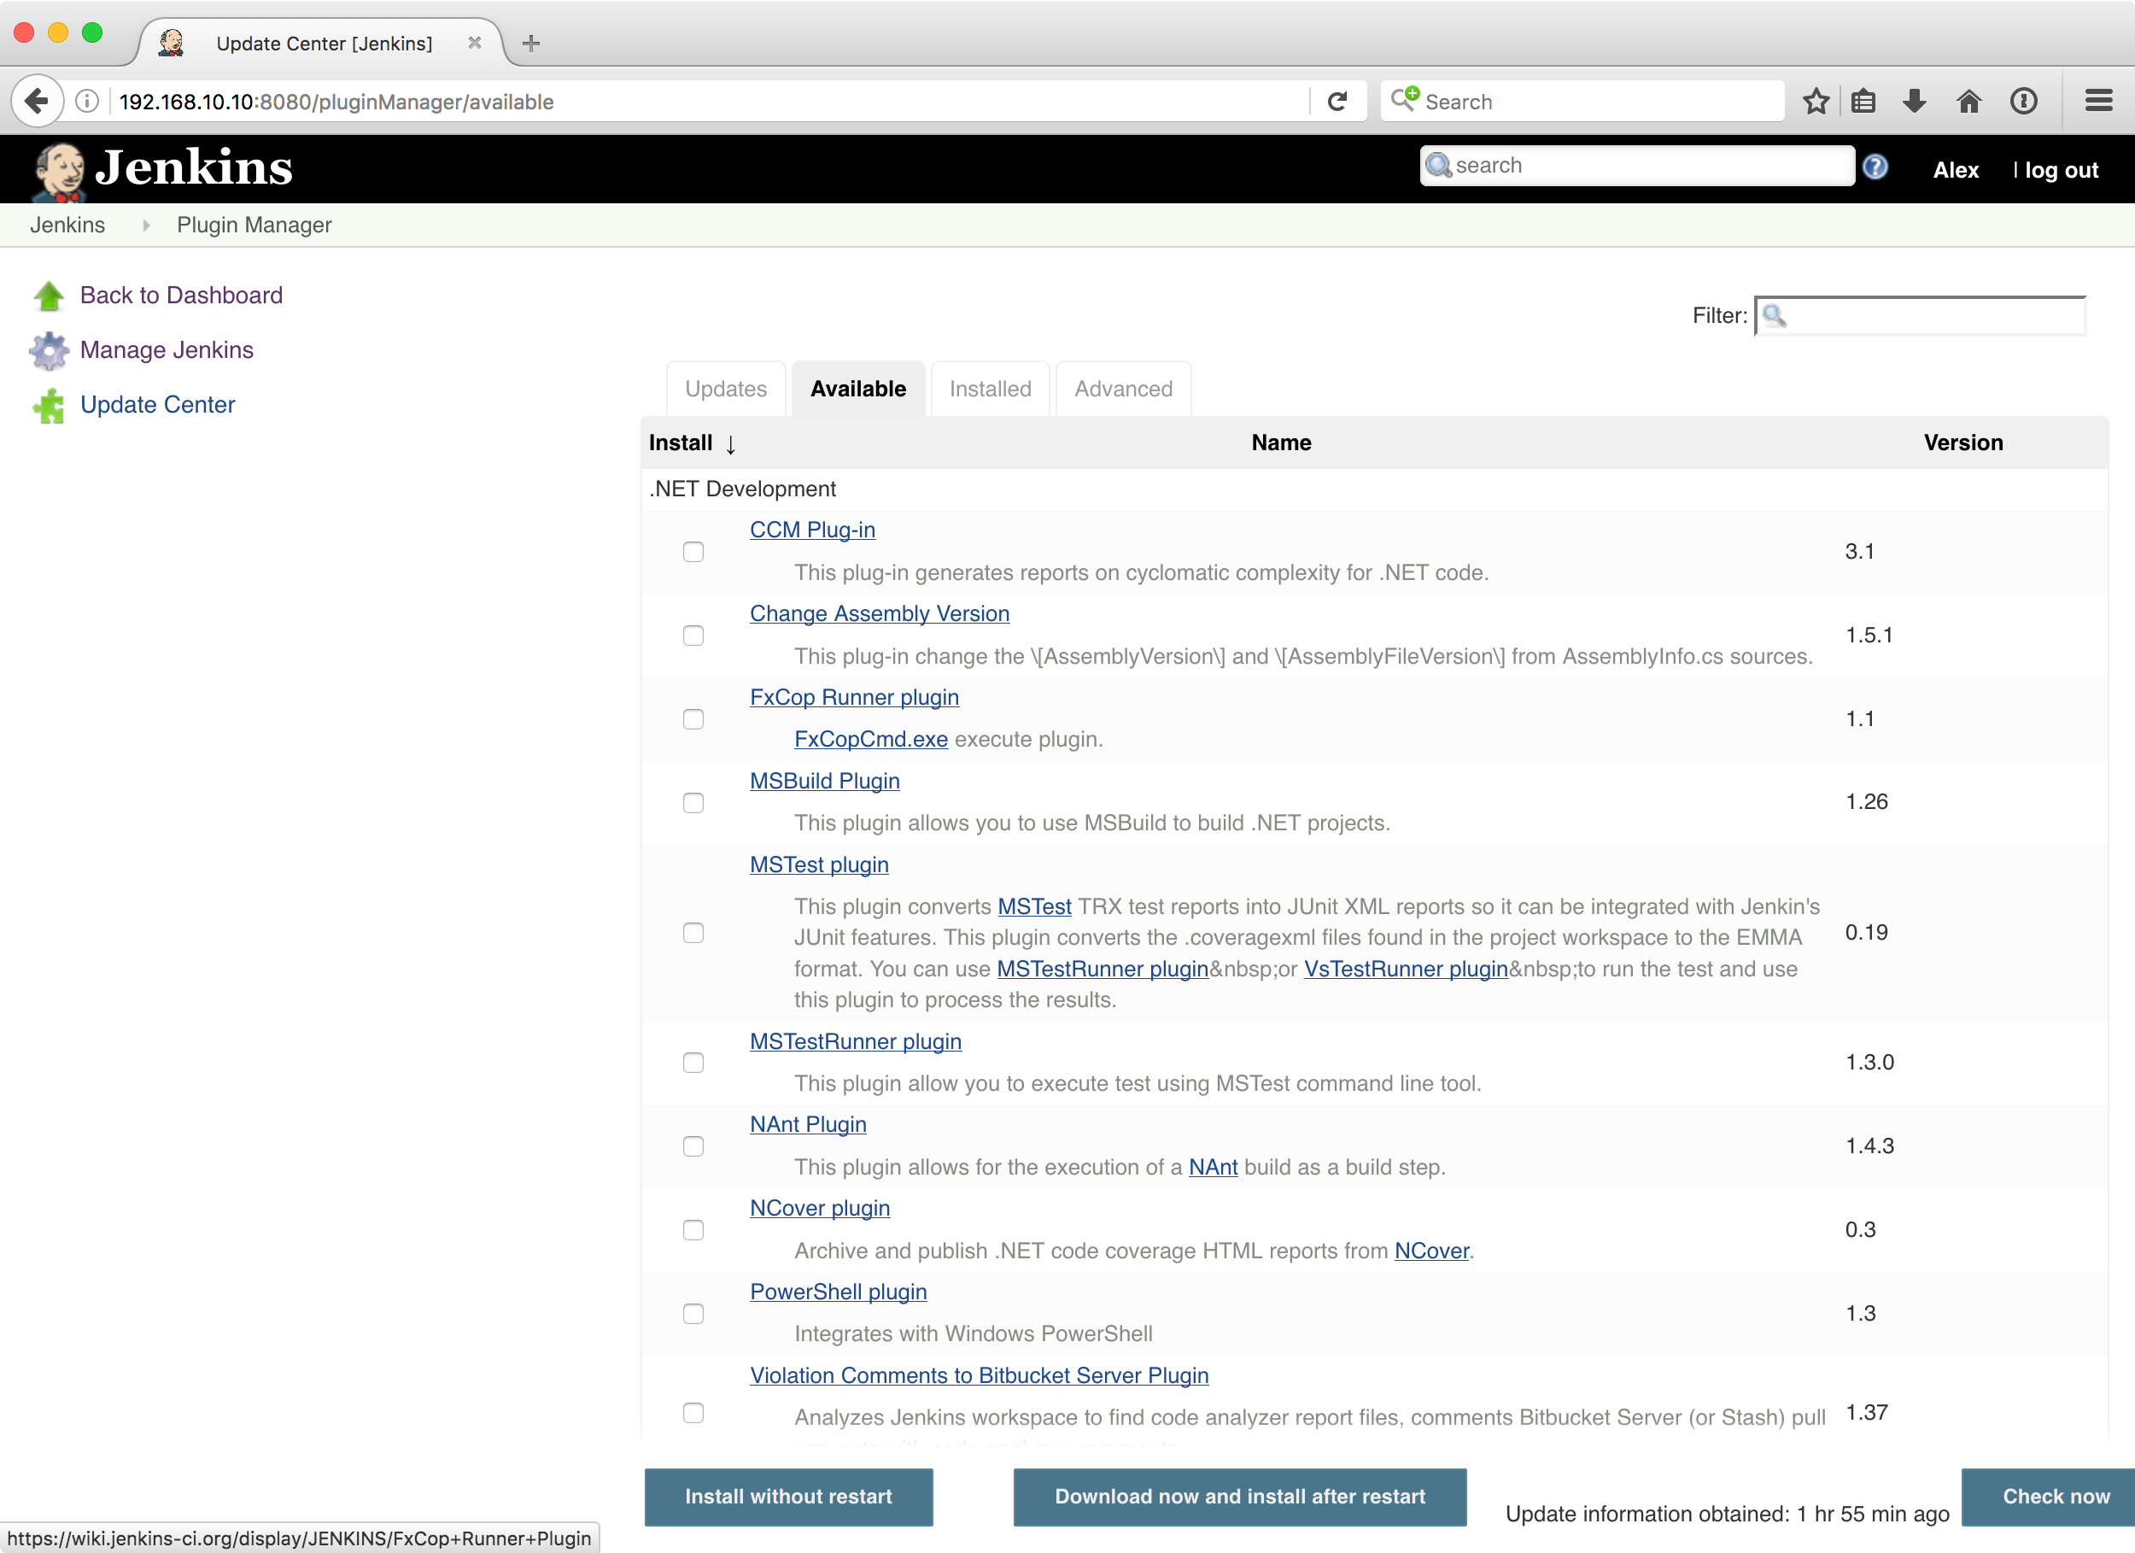Click the breadcrumb arrow after Jenkins
The width and height of the screenshot is (2135, 1553).
pos(146,225)
